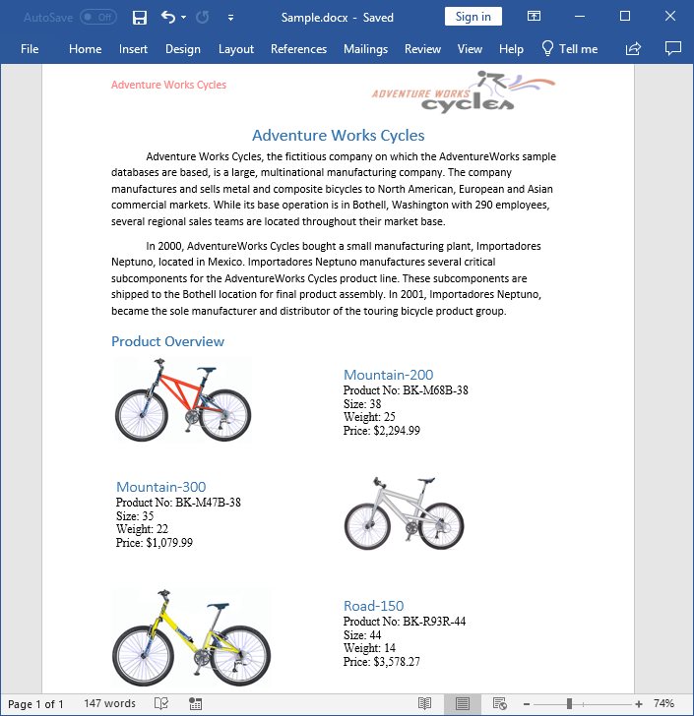The image size is (694, 716).
Task: Open the Layout tab
Action: [236, 49]
